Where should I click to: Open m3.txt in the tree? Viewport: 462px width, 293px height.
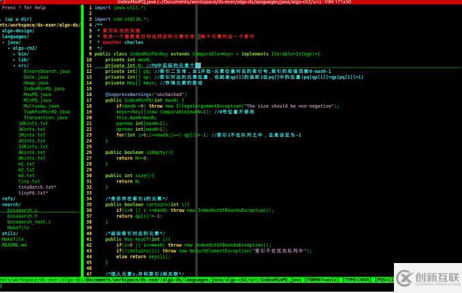(x=27, y=176)
